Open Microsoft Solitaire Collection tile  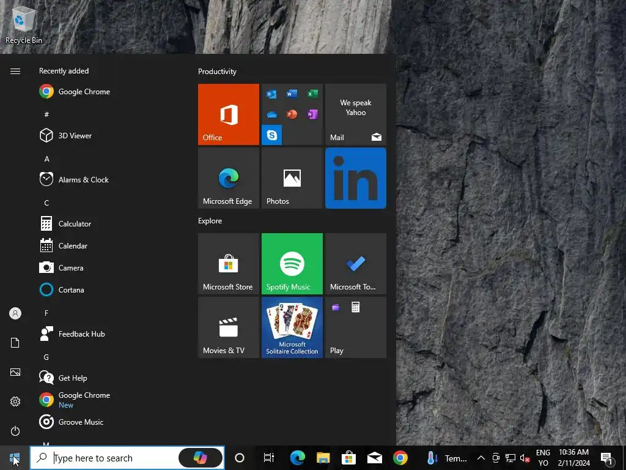(x=292, y=327)
